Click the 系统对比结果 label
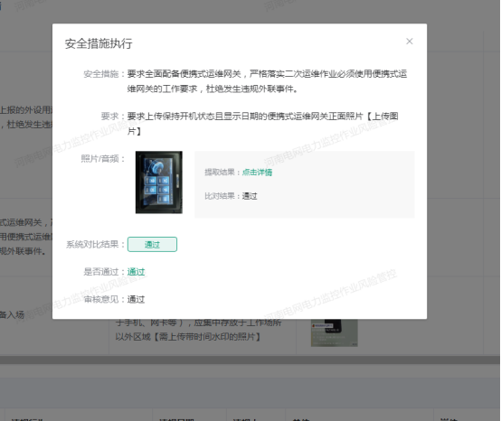This screenshot has height=421, width=501. point(96,245)
